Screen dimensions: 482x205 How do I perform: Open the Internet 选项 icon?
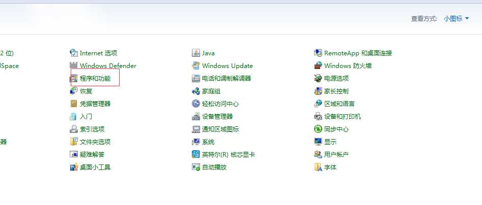pyautogui.click(x=74, y=53)
